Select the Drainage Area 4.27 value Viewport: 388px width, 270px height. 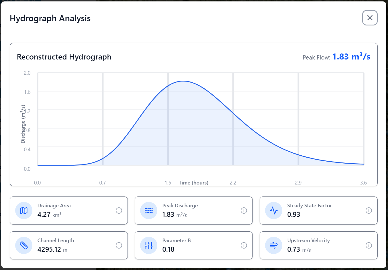pyautogui.click(x=44, y=215)
